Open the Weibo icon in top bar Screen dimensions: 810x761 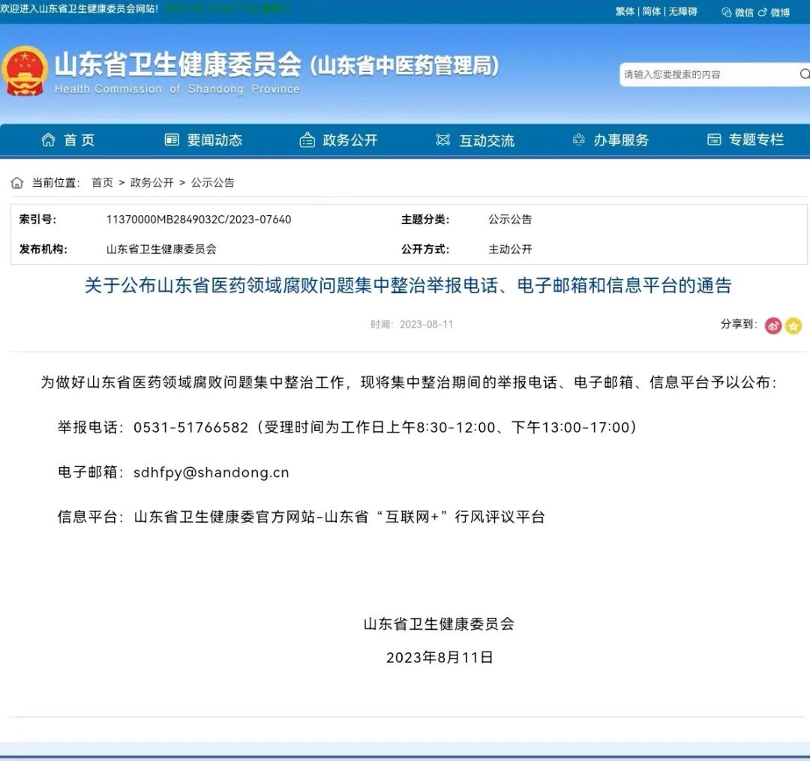coord(763,13)
